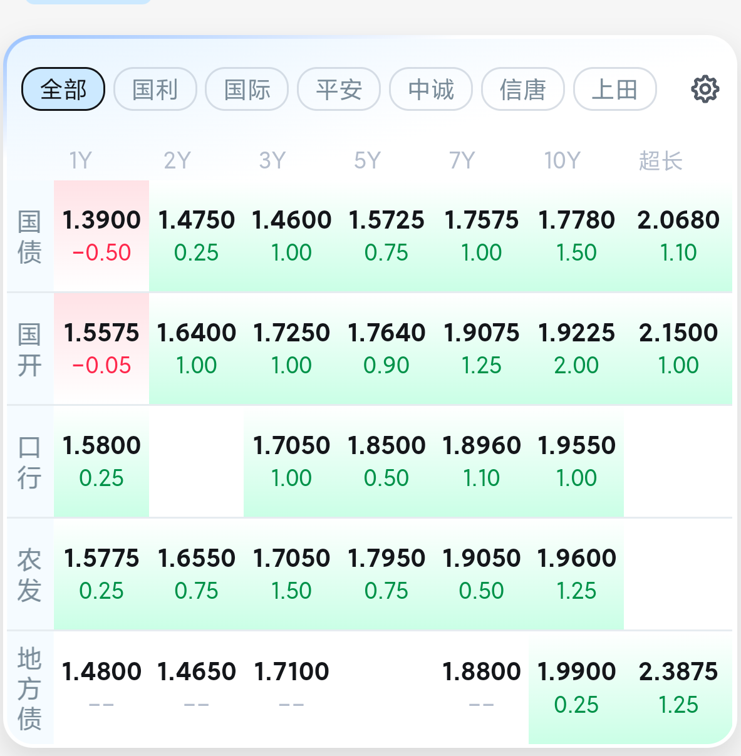Viewport: 741px width, 756px height.
Task: Open the 国债 10Y yield 1.7780 cell
Action: [x=576, y=236]
